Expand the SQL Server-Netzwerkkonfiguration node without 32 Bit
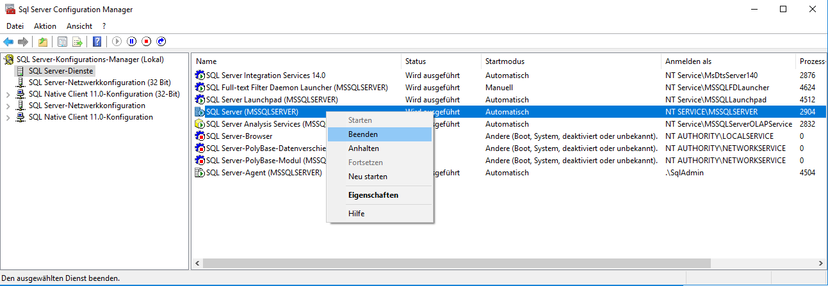The width and height of the screenshot is (828, 286). coord(8,106)
